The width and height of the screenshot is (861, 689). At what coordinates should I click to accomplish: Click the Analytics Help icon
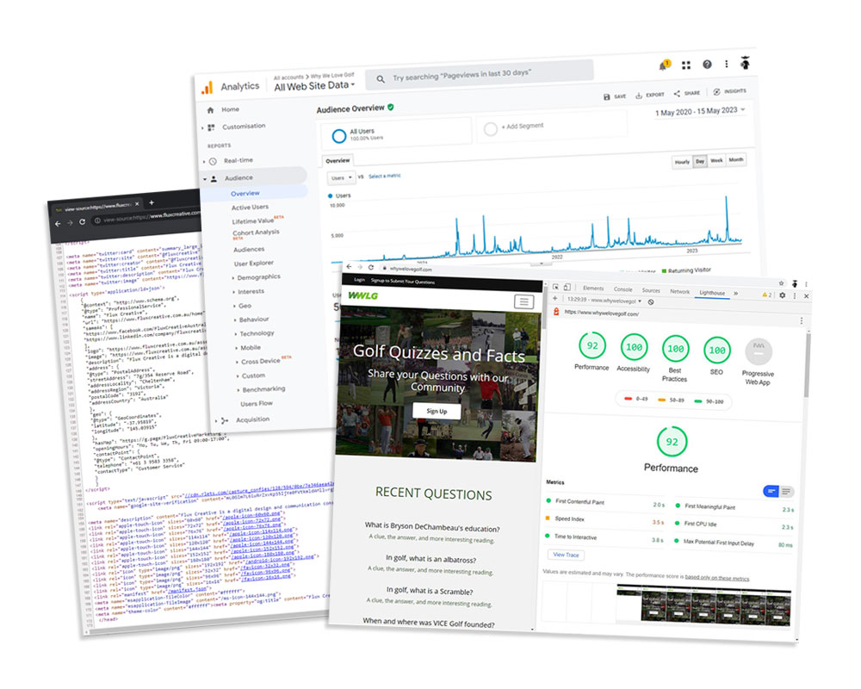707,65
